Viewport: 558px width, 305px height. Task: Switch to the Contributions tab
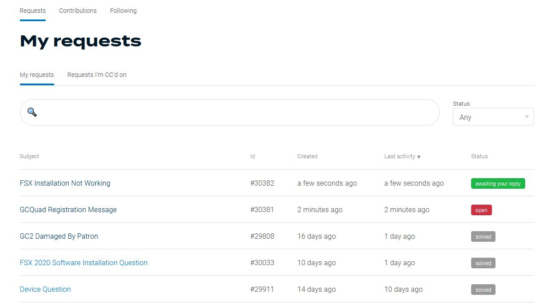(x=78, y=11)
